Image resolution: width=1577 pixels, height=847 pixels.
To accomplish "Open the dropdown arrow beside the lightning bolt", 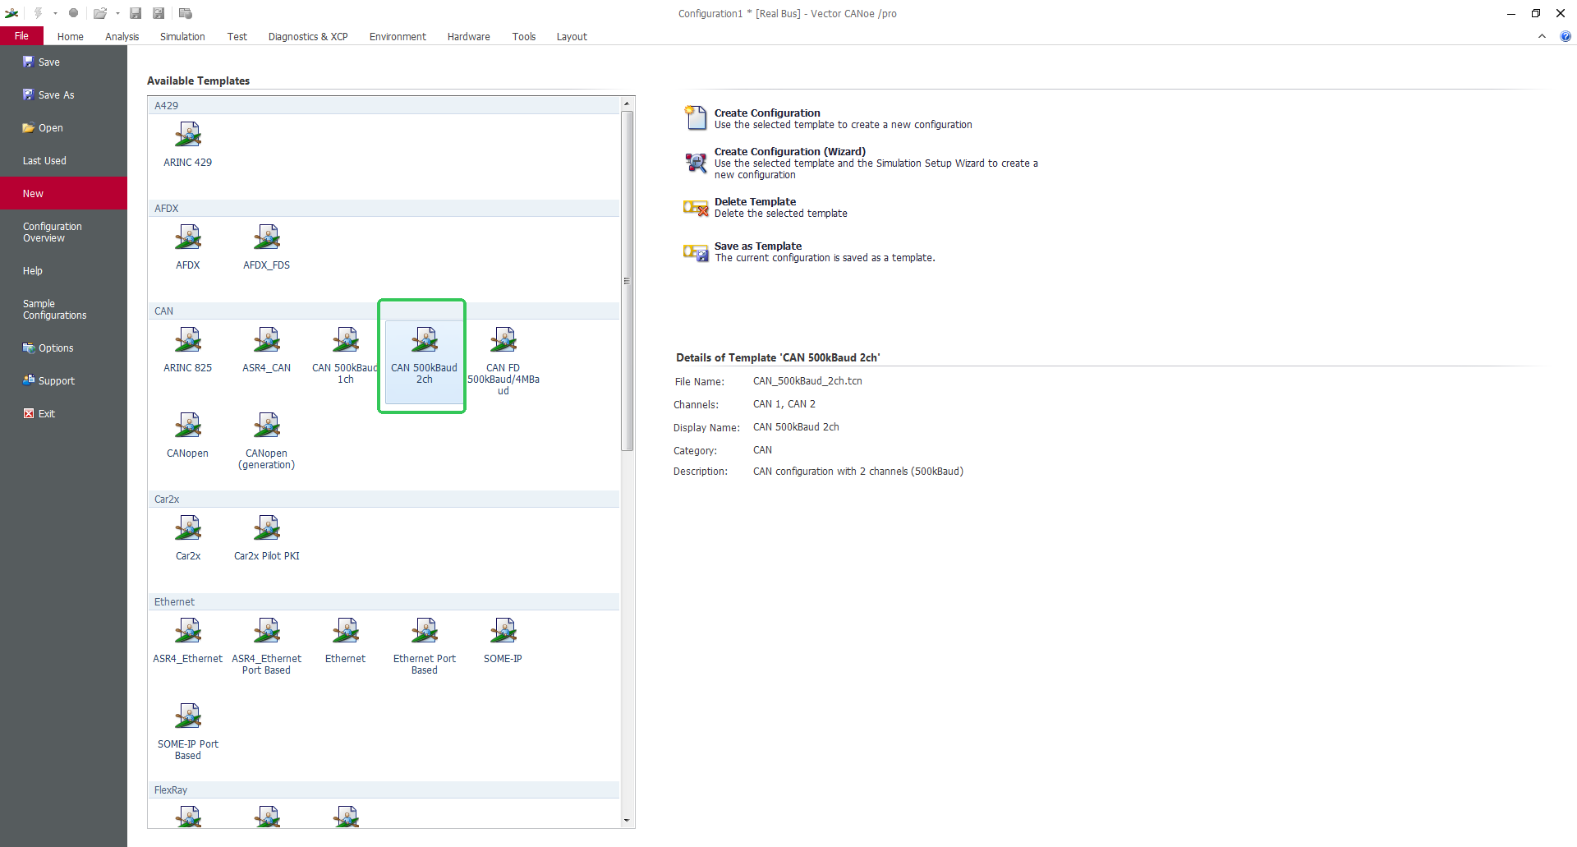I will pos(55,13).
